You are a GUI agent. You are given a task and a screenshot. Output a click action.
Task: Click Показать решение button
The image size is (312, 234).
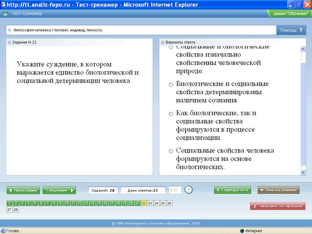pos(278,190)
